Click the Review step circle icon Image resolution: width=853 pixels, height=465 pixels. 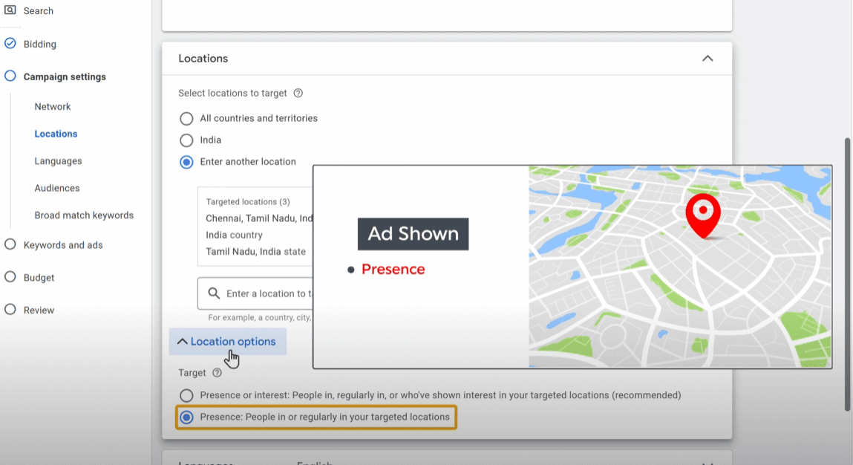coord(10,310)
